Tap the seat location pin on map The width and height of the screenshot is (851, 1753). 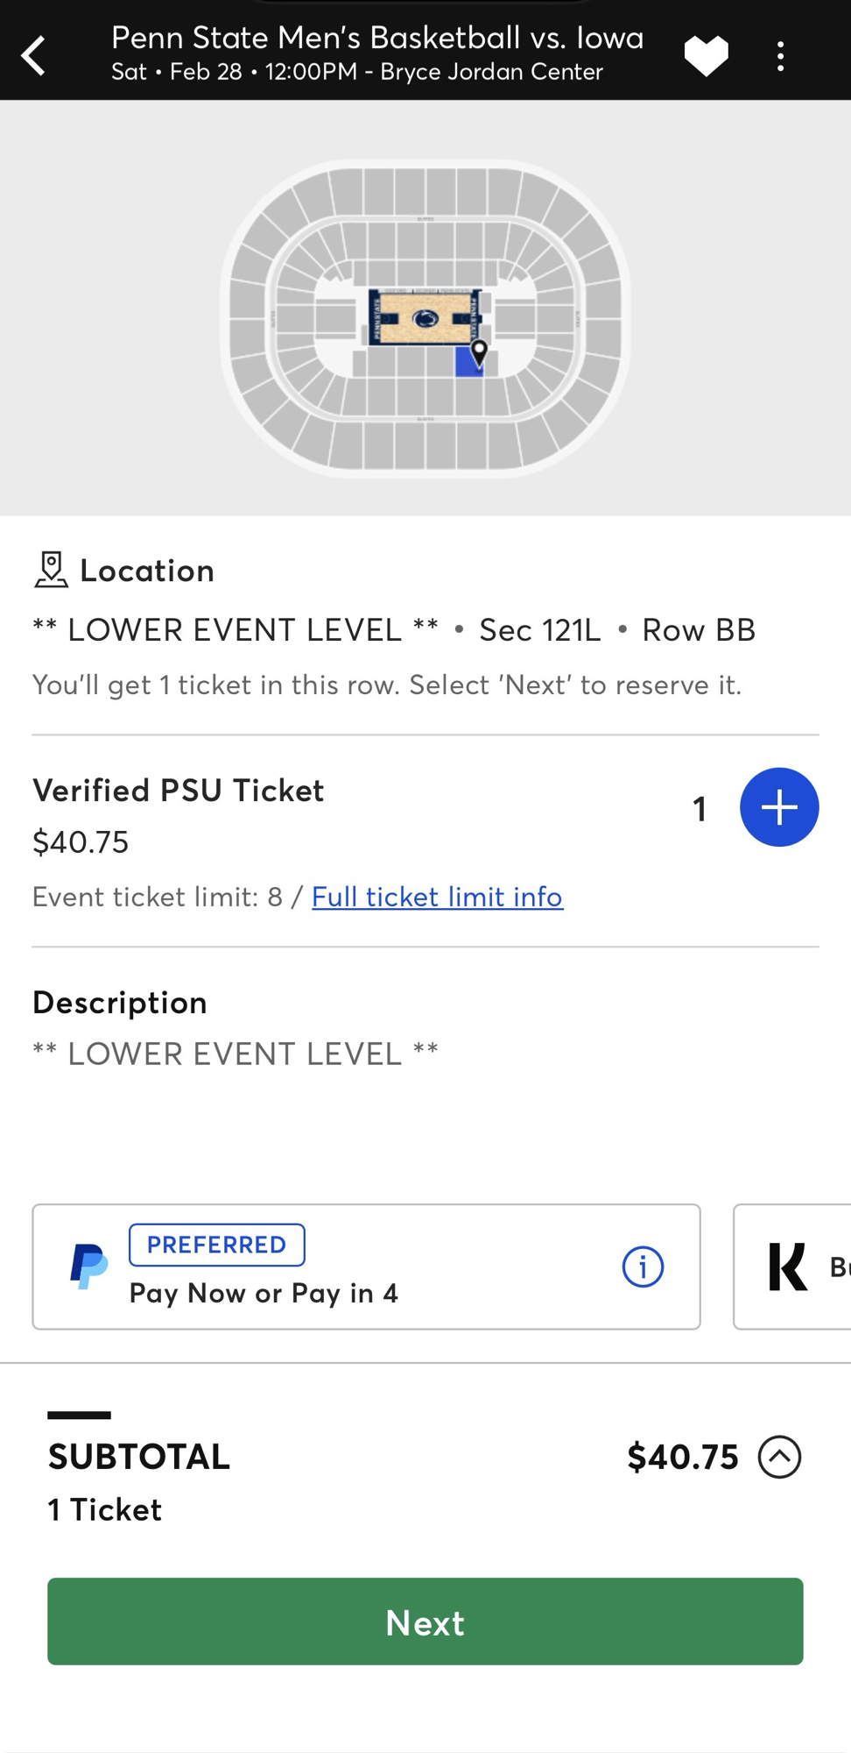(x=479, y=351)
